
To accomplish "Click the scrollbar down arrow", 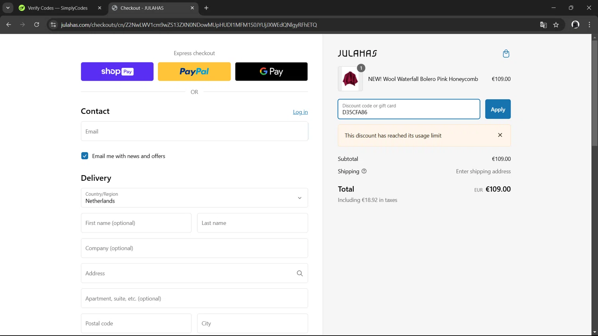I will tap(594, 332).
